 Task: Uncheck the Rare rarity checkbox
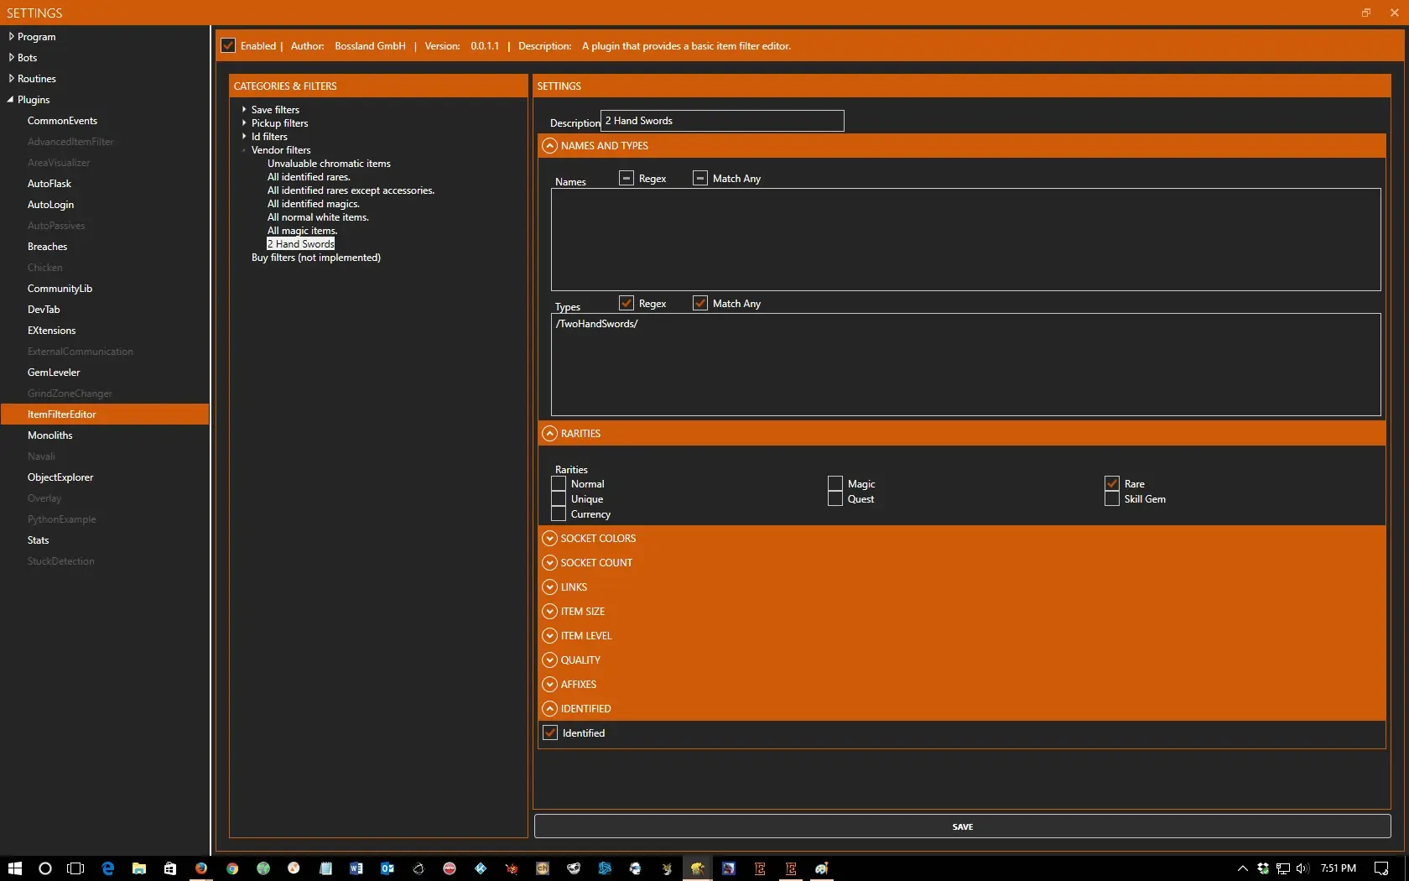[x=1112, y=484]
